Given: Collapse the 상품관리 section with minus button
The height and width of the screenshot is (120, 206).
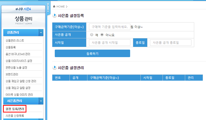Looking at the screenshot, I should click(41, 33).
